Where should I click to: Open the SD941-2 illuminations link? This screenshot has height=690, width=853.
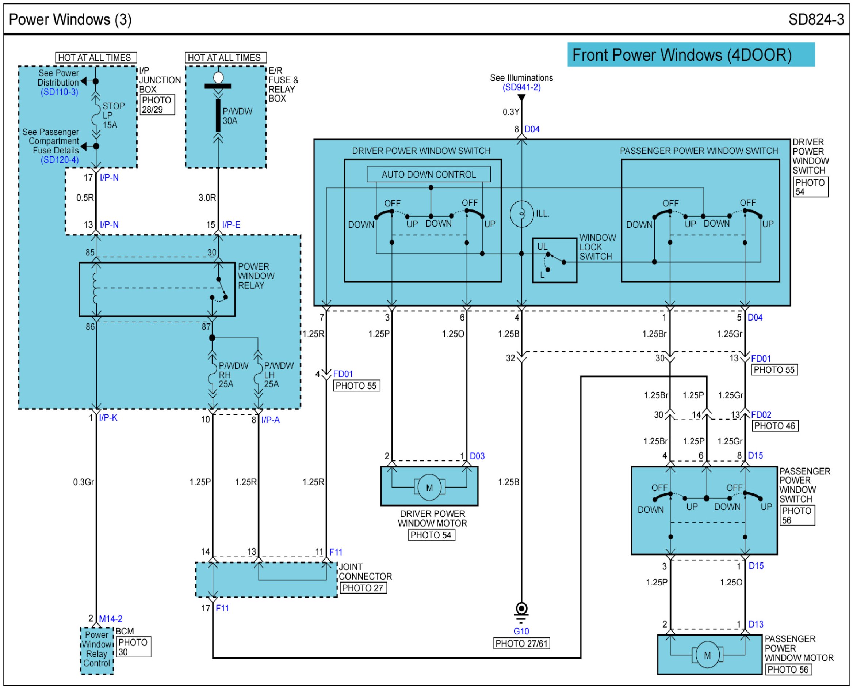pyautogui.click(x=521, y=87)
